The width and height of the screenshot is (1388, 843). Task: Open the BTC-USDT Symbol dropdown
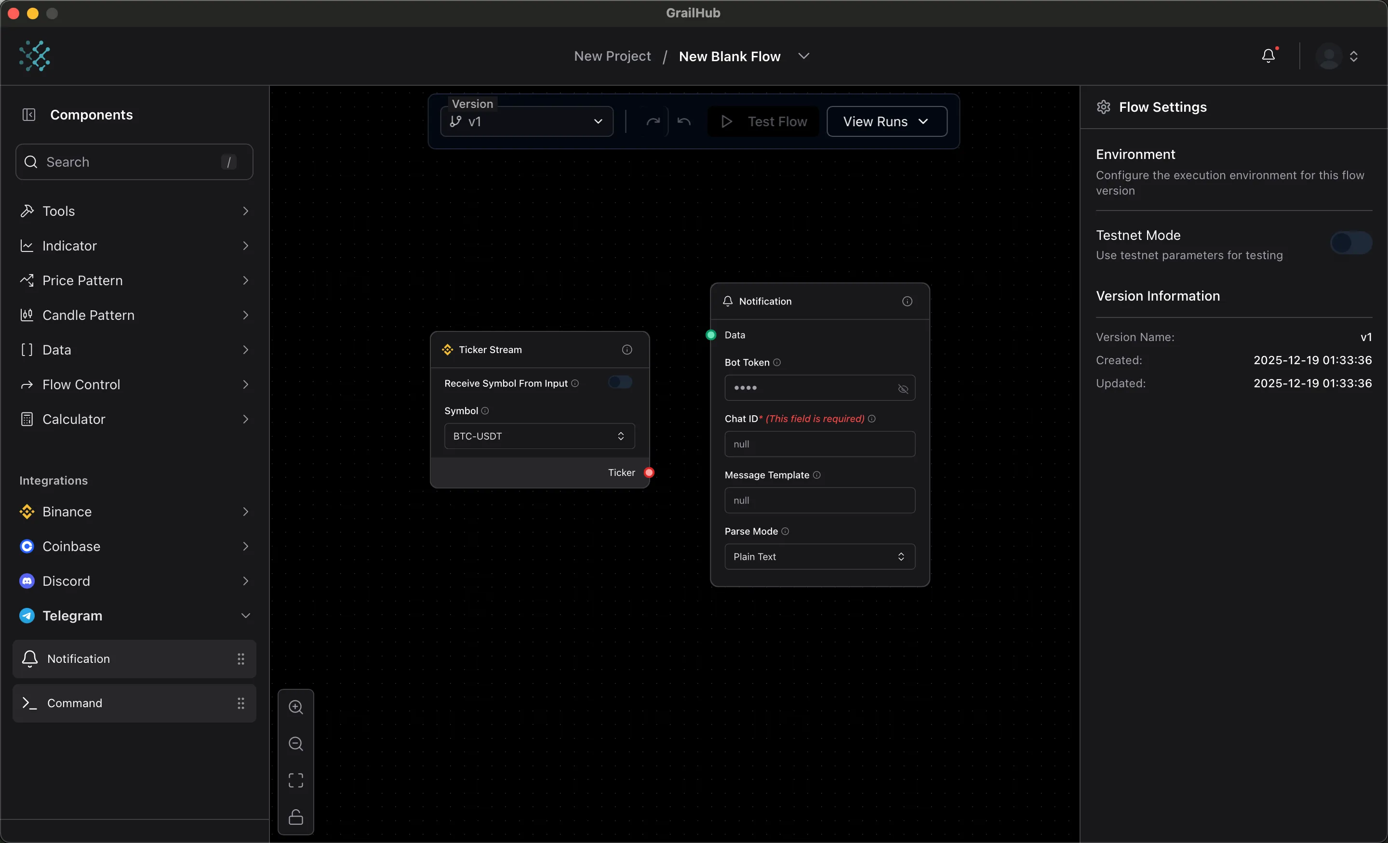(x=539, y=436)
